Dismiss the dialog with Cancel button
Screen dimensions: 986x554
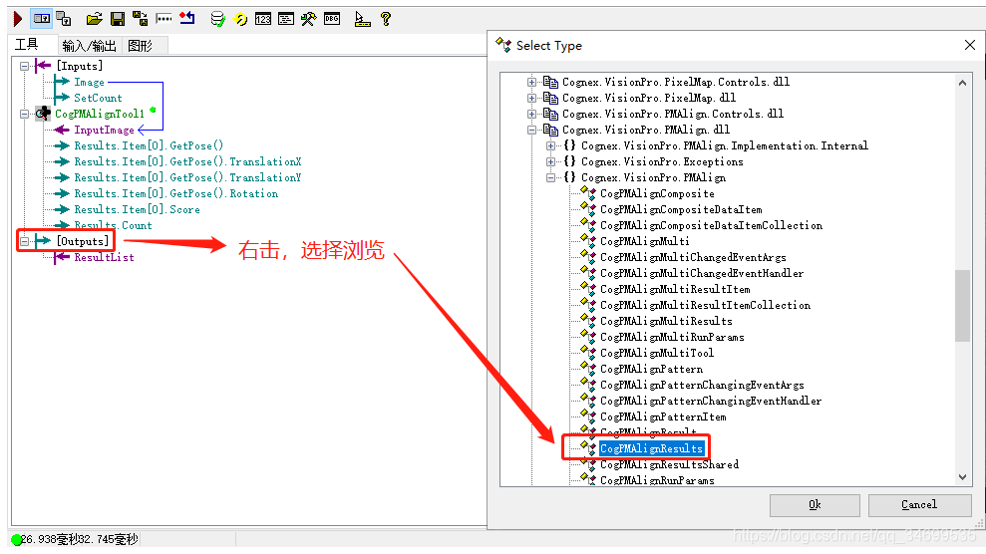919,505
